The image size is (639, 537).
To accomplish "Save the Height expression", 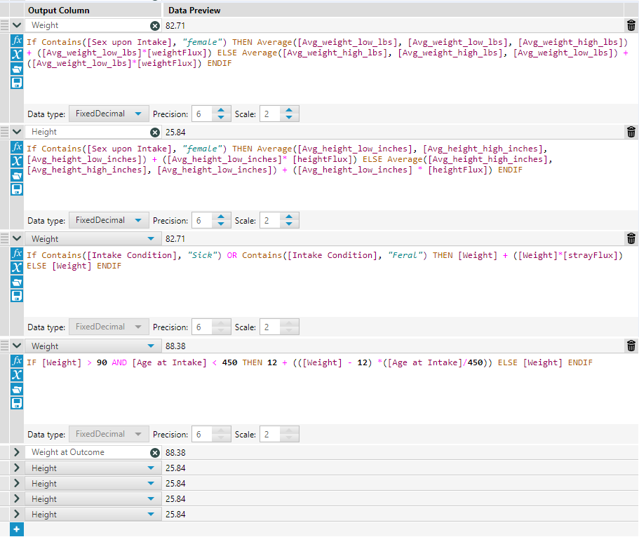I will pyautogui.click(x=17, y=189).
